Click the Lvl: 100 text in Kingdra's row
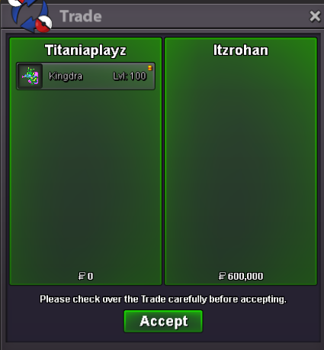 tap(130, 76)
